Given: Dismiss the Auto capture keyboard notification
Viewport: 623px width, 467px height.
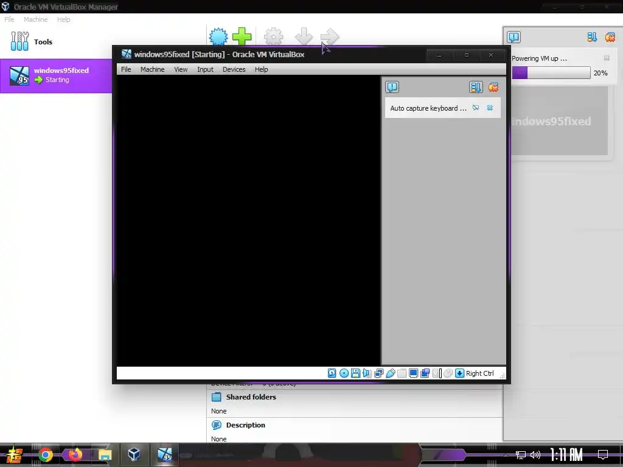Looking at the screenshot, I should pyautogui.click(x=490, y=108).
